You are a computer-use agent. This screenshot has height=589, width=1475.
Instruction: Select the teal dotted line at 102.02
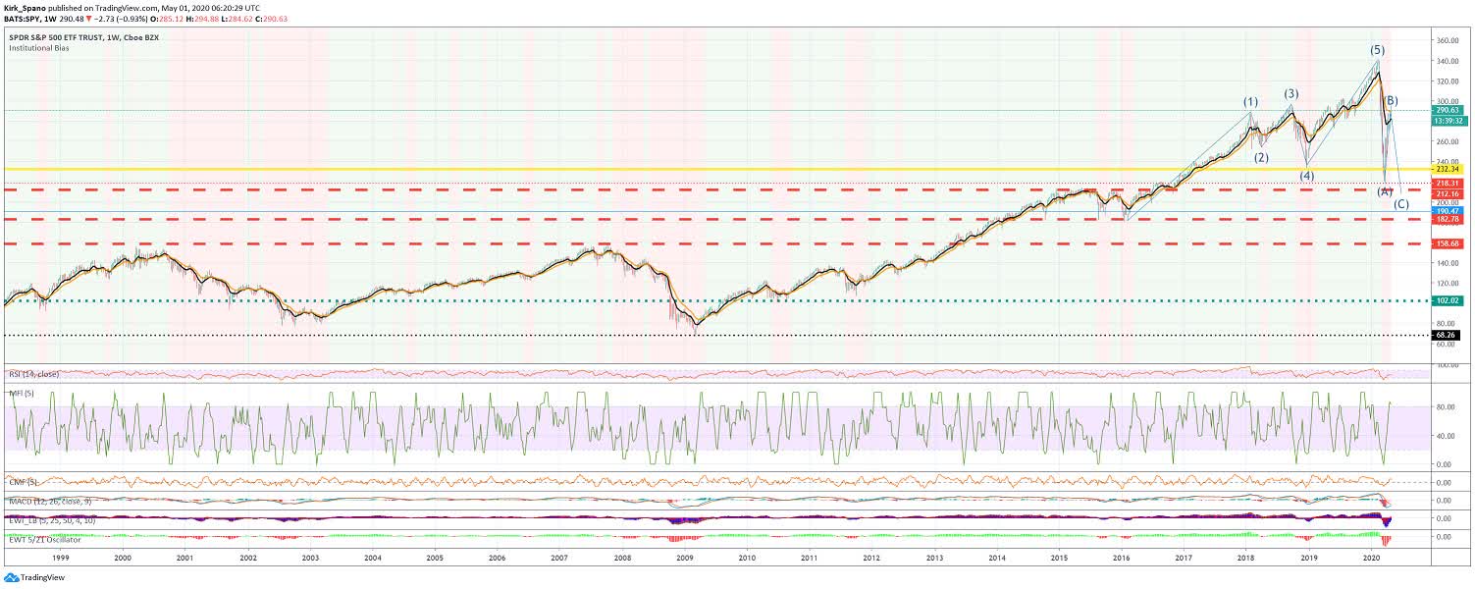point(716,301)
